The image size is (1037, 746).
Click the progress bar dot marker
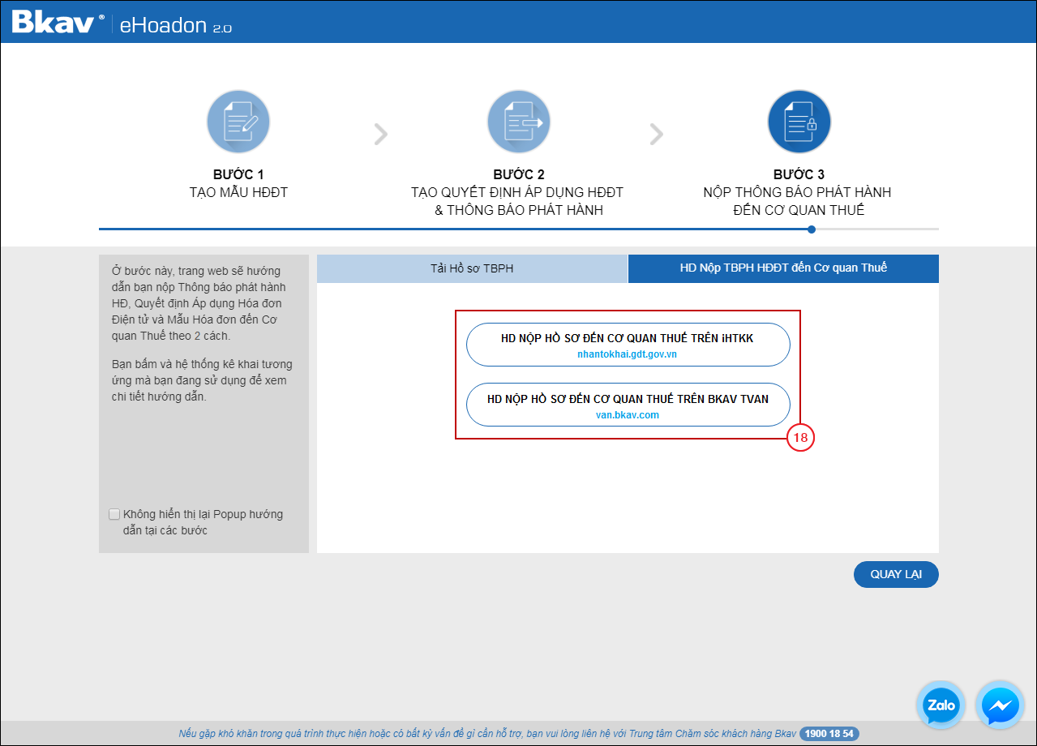[812, 229]
